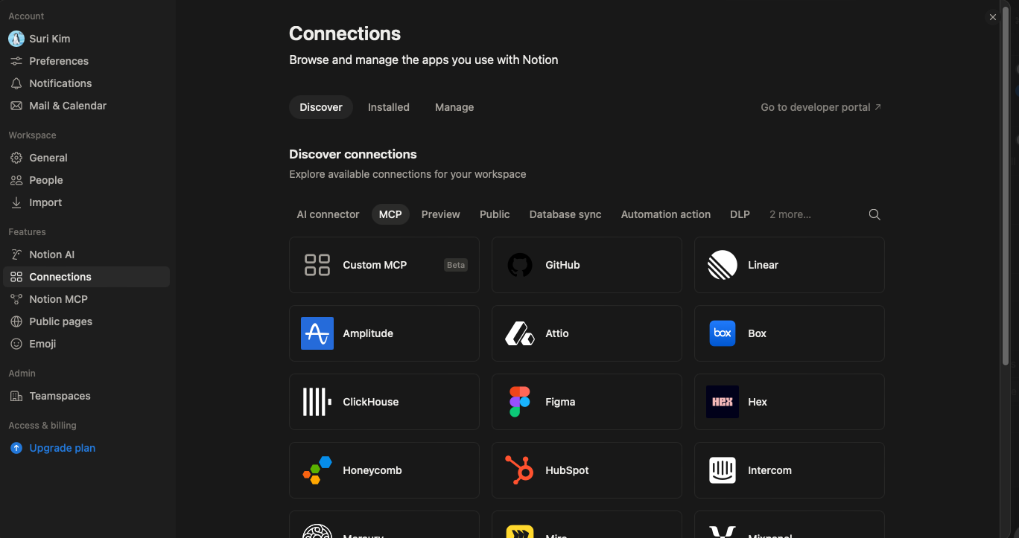Viewport: 1019px width, 538px height.
Task: Click the Preferences sliders icon
Action: click(x=16, y=61)
